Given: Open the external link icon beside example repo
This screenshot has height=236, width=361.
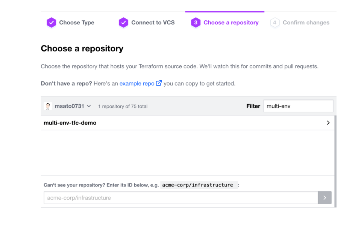Looking at the screenshot, I should coord(159,83).
